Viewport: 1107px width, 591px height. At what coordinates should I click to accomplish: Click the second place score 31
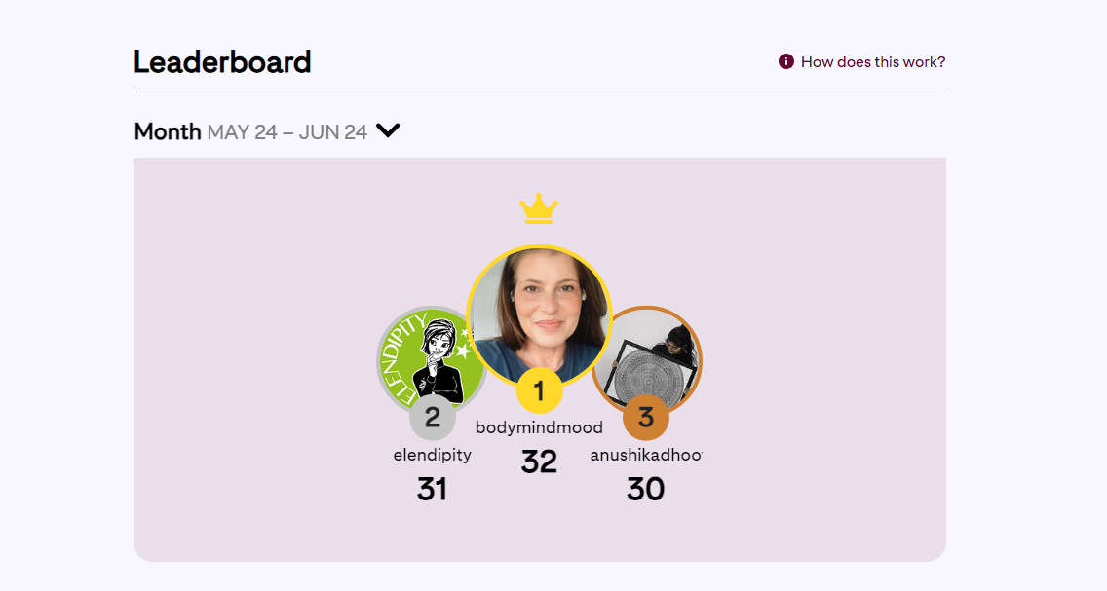[432, 489]
